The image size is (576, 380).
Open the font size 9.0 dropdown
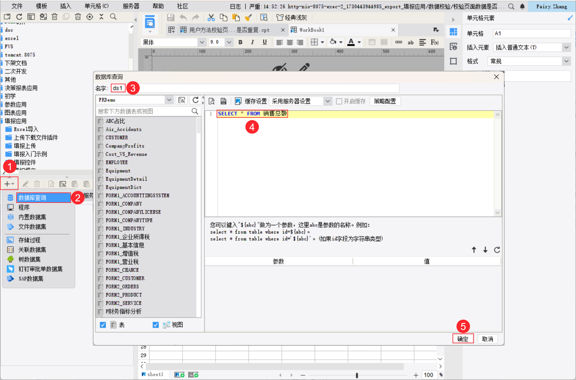coord(229,42)
